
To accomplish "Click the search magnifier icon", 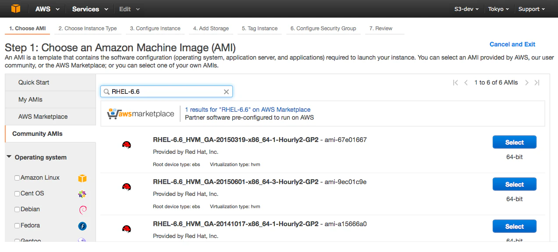I will 107,92.
